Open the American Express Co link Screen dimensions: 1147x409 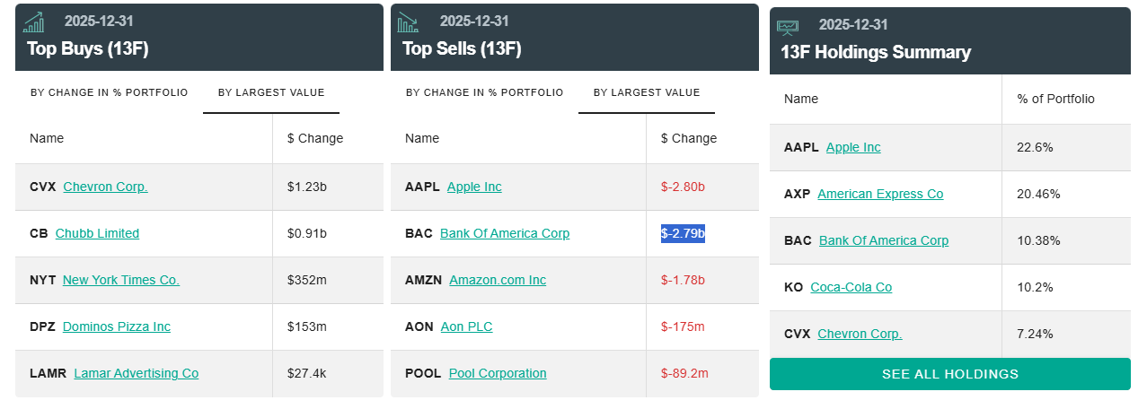(x=880, y=194)
